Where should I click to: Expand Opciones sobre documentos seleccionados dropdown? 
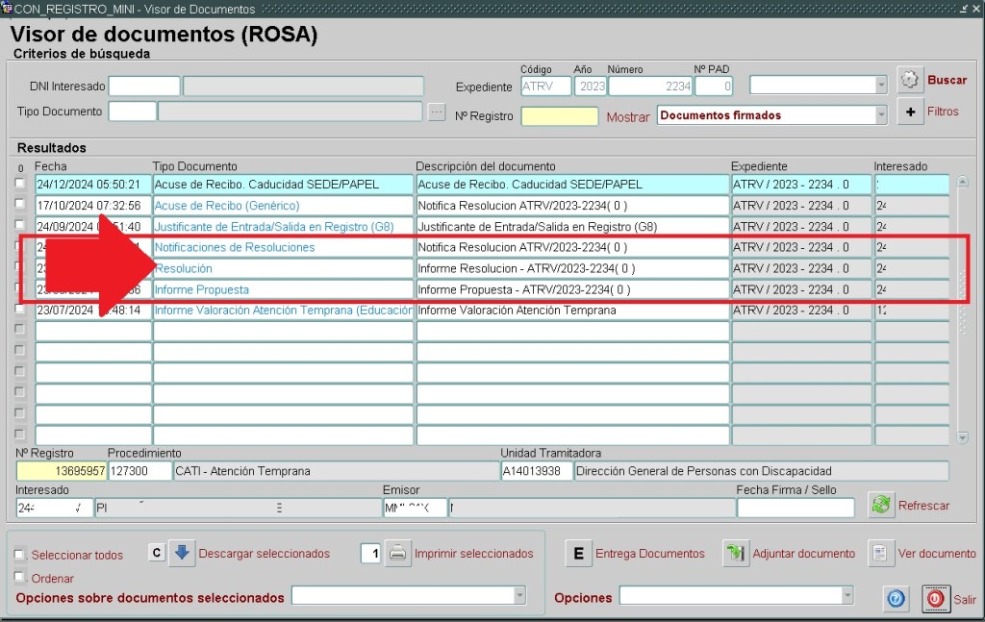coord(519,597)
